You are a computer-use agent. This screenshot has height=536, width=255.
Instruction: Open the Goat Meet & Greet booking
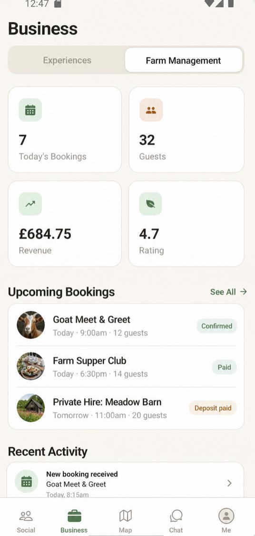pos(126,325)
